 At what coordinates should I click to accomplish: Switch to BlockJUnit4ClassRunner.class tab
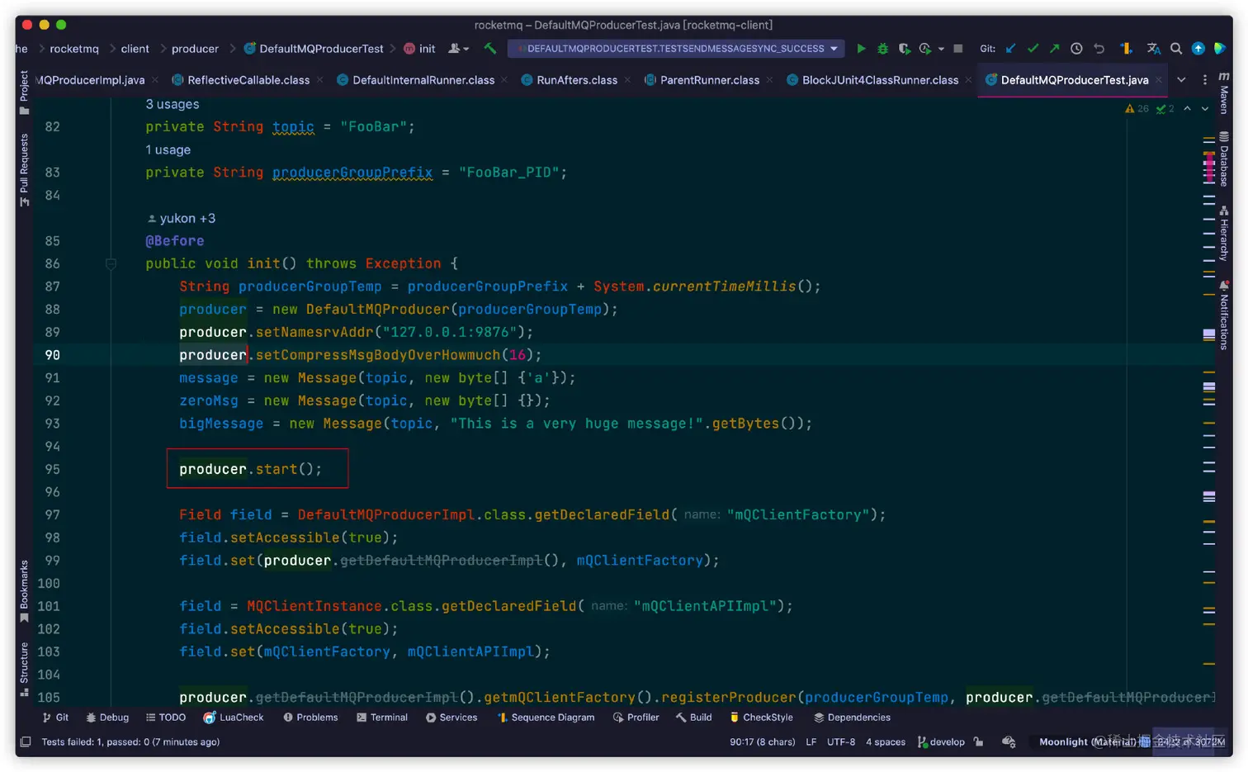tap(873, 80)
